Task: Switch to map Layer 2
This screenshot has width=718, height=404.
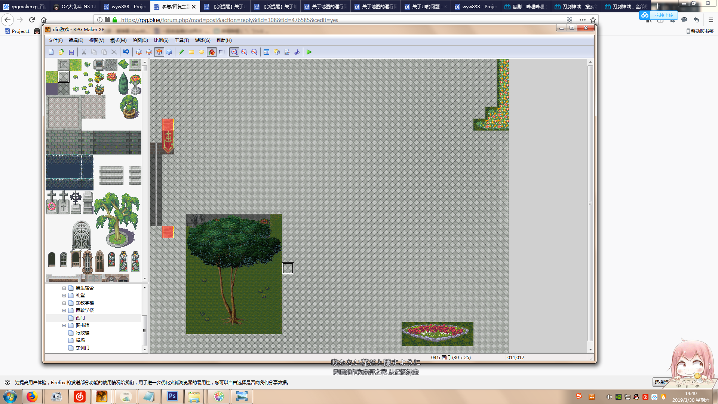Action: 149,52
